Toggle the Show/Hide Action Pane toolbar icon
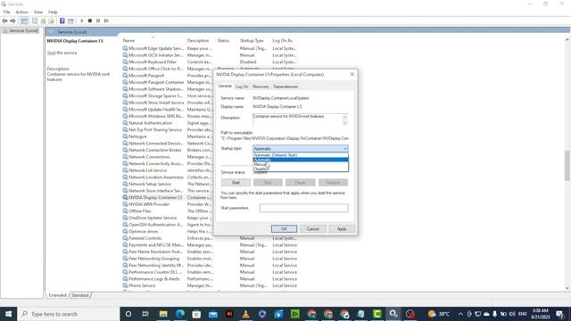571x321 pixels. (x=70, y=21)
